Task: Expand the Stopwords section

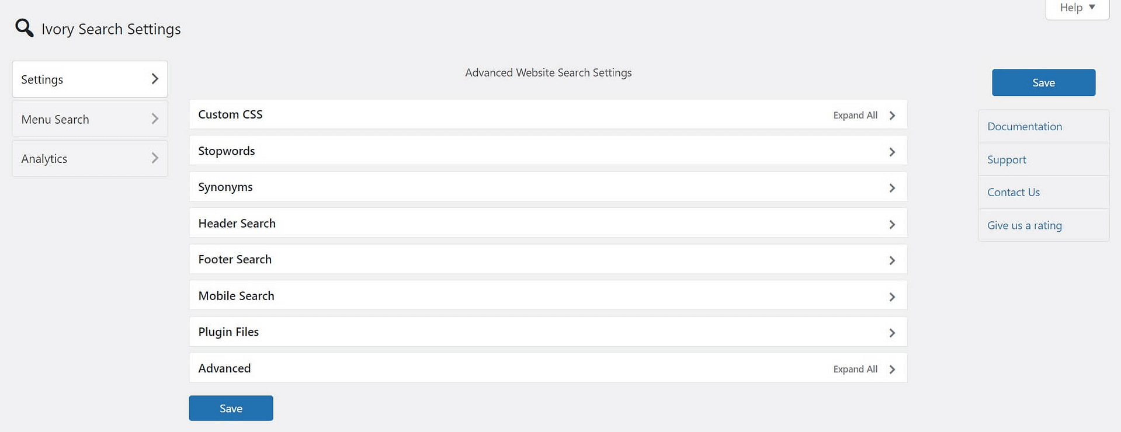Action: pyautogui.click(x=892, y=152)
